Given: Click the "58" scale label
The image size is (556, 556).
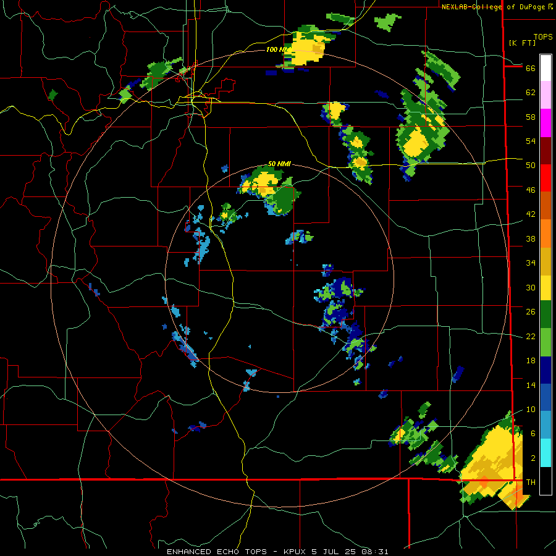Looking at the screenshot, I should point(531,117).
